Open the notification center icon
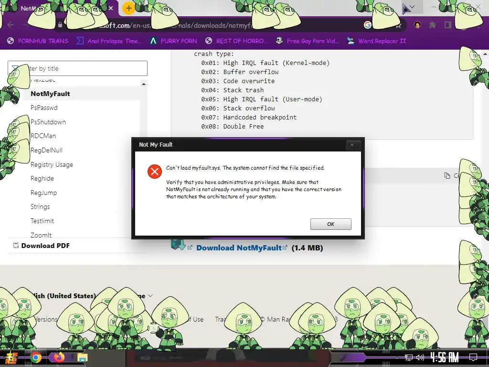Viewport: 489px width, 367px height. (x=473, y=357)
